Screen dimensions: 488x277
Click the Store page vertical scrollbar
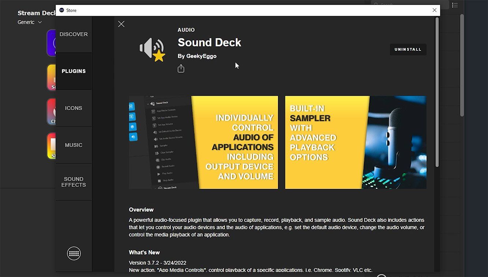tap(437, 92)
